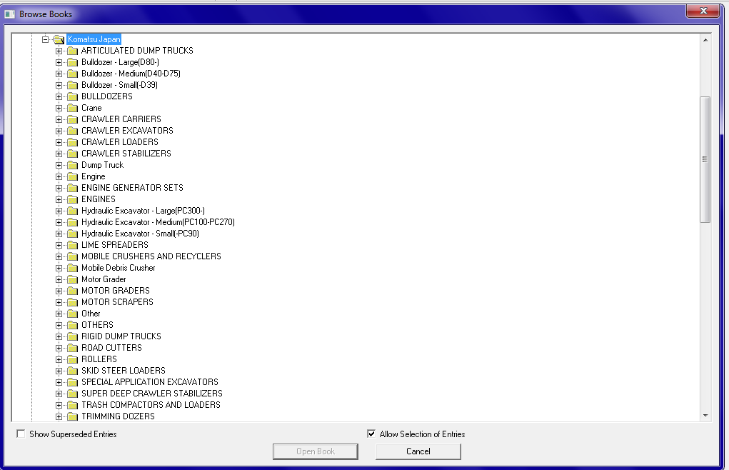Click the ENGINES folder icon

(x=72, y=199)
